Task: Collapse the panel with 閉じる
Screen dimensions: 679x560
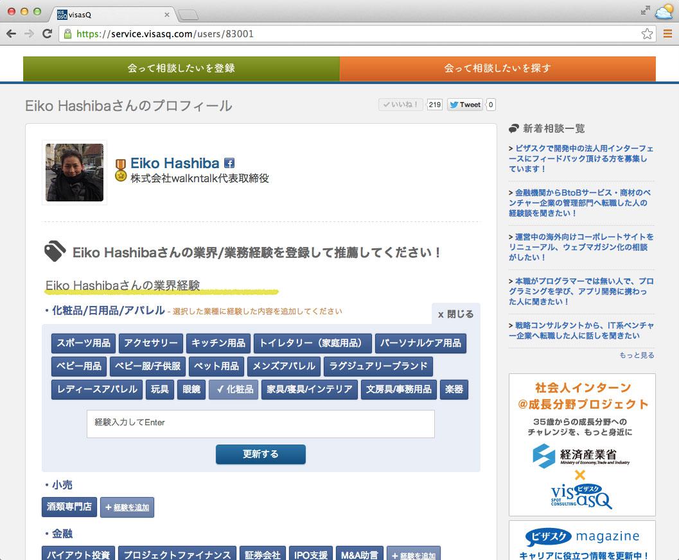Action: (455, 314)
